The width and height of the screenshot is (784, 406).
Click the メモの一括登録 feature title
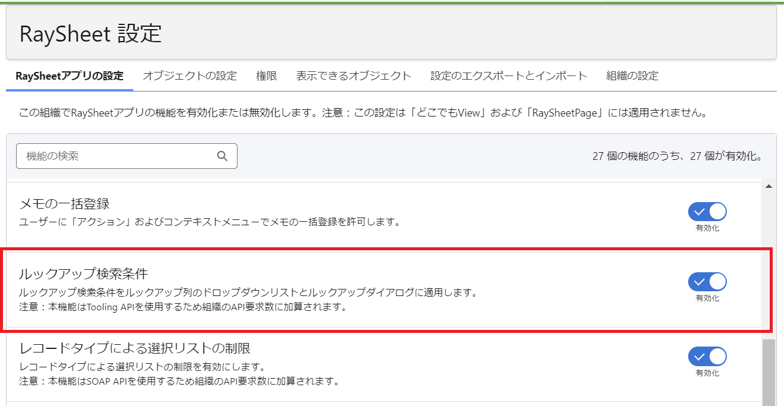(x=64, y=204)
